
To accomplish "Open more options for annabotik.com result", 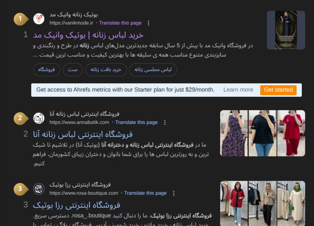I will point(165,122).
